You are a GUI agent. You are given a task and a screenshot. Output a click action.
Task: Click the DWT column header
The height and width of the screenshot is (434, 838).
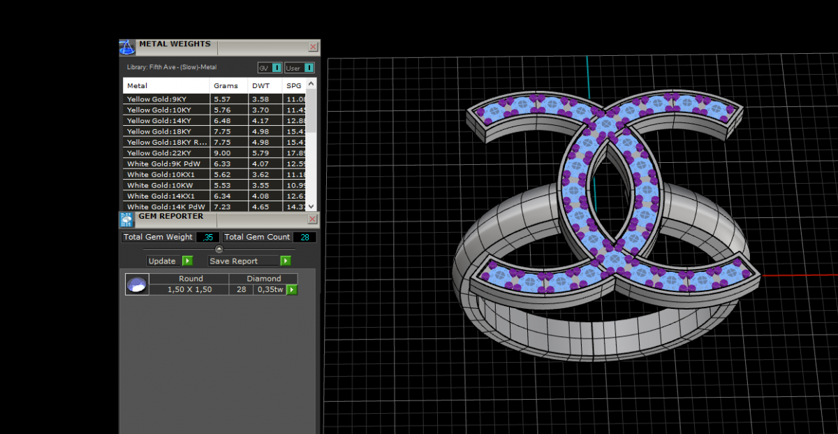point(260,86)
